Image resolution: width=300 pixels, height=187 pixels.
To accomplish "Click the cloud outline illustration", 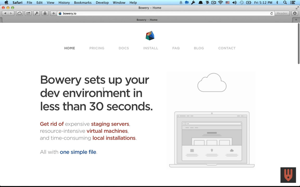I will coord(212,82).
